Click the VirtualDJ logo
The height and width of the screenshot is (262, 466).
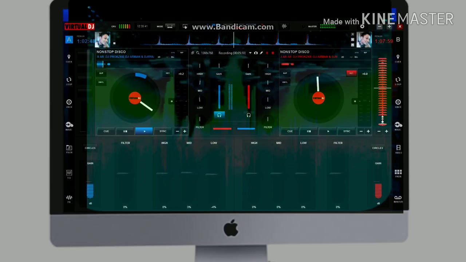[x=79, y=26]
